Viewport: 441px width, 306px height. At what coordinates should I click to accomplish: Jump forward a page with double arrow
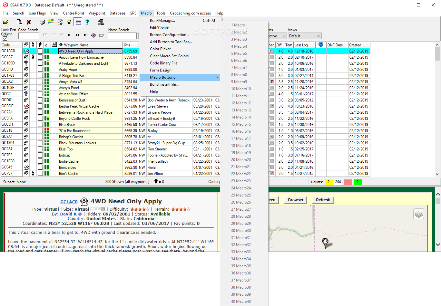point(78,35)
